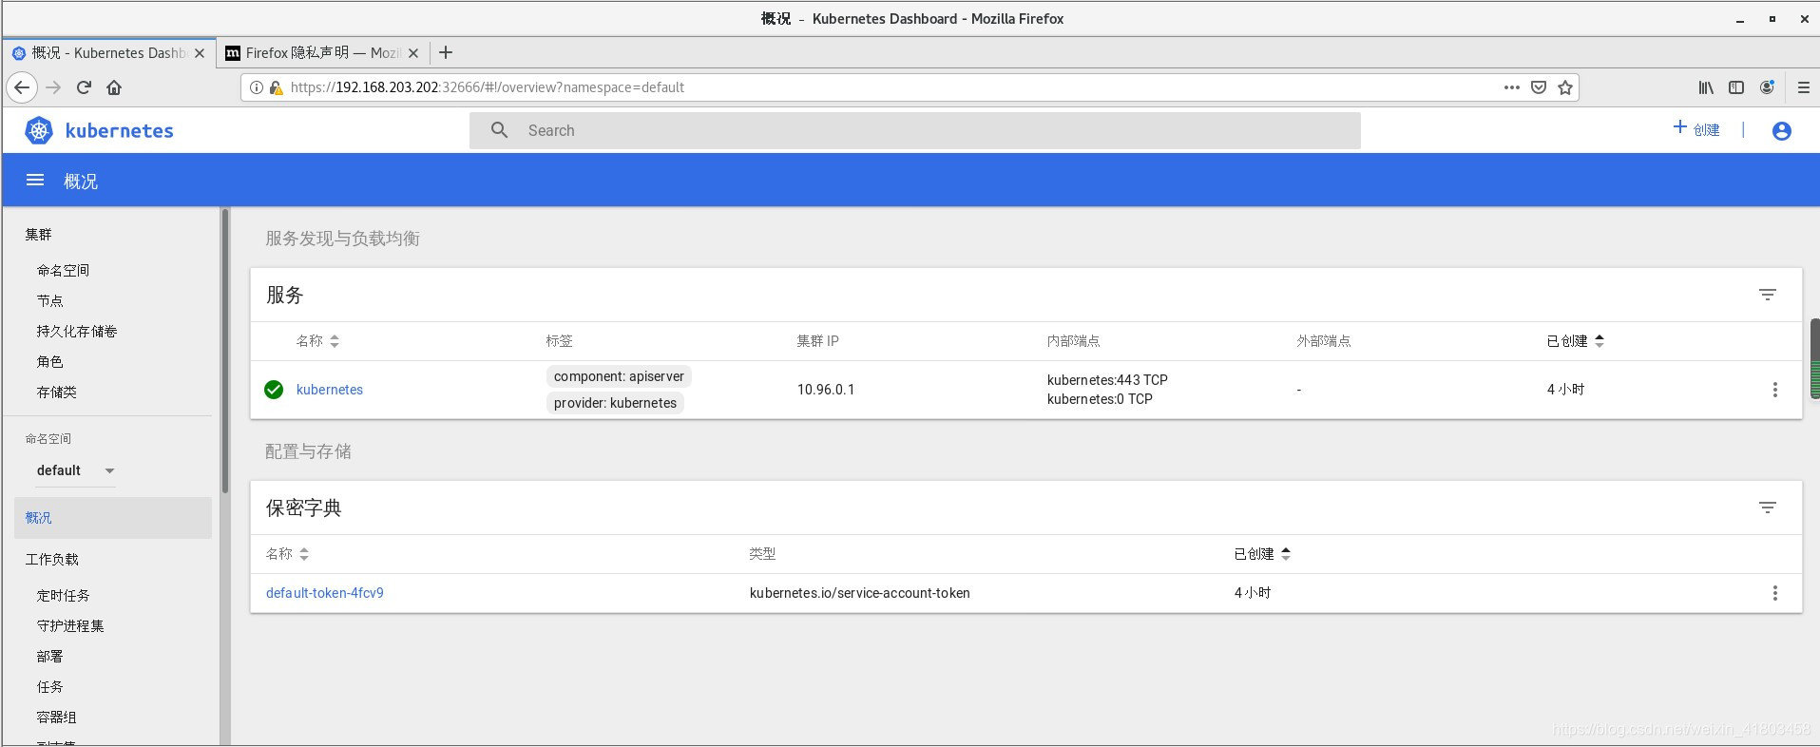
Task: Click the 10.96.0.1 cluster IP cell
Action: tap(826, 390)
